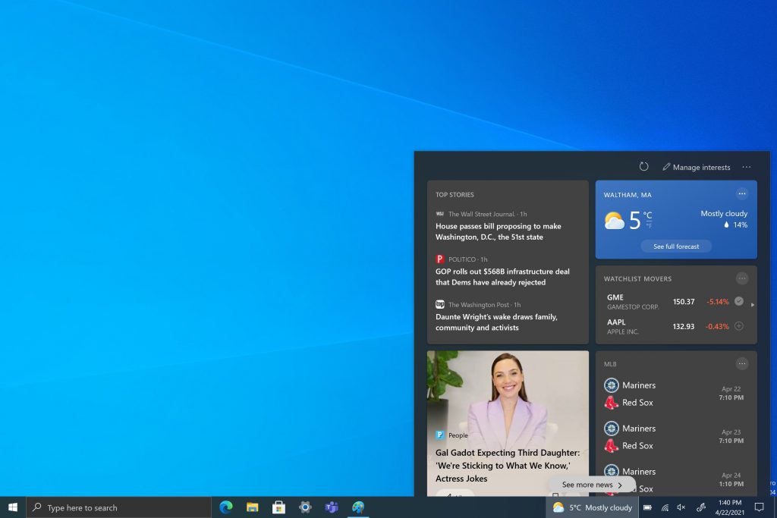Open the feed's top-right more options menu
The width and height of the screenshot is (777, 518).
pyautogui.click(x=747, y=168)
